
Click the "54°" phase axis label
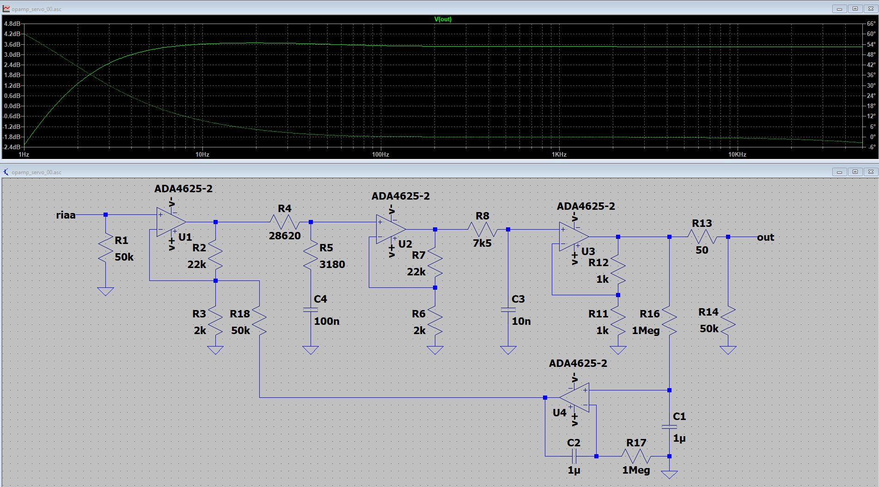point(871,44)
